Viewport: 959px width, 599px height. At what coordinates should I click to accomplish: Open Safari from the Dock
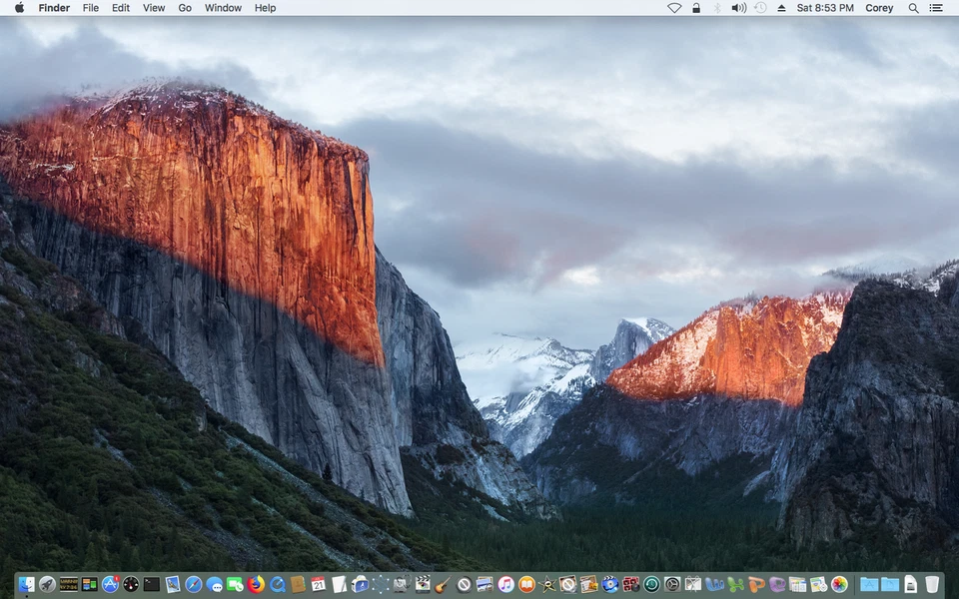point(192,584)
